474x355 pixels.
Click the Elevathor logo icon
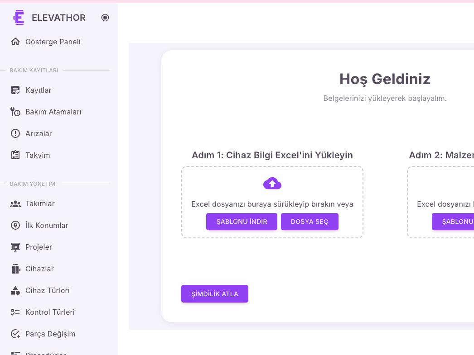[x=19, y=18]
